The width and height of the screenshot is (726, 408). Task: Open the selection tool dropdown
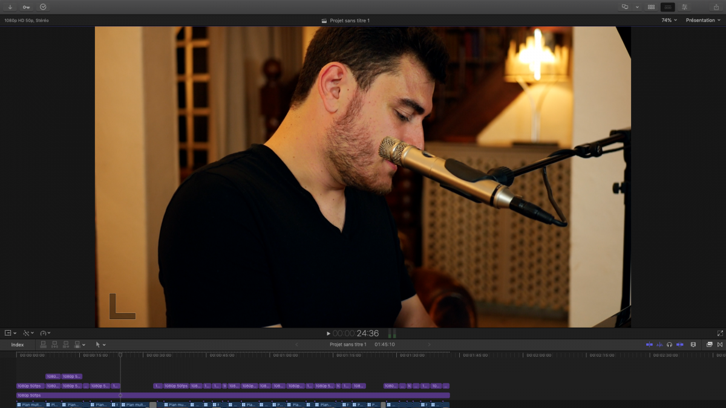(100, 345)
